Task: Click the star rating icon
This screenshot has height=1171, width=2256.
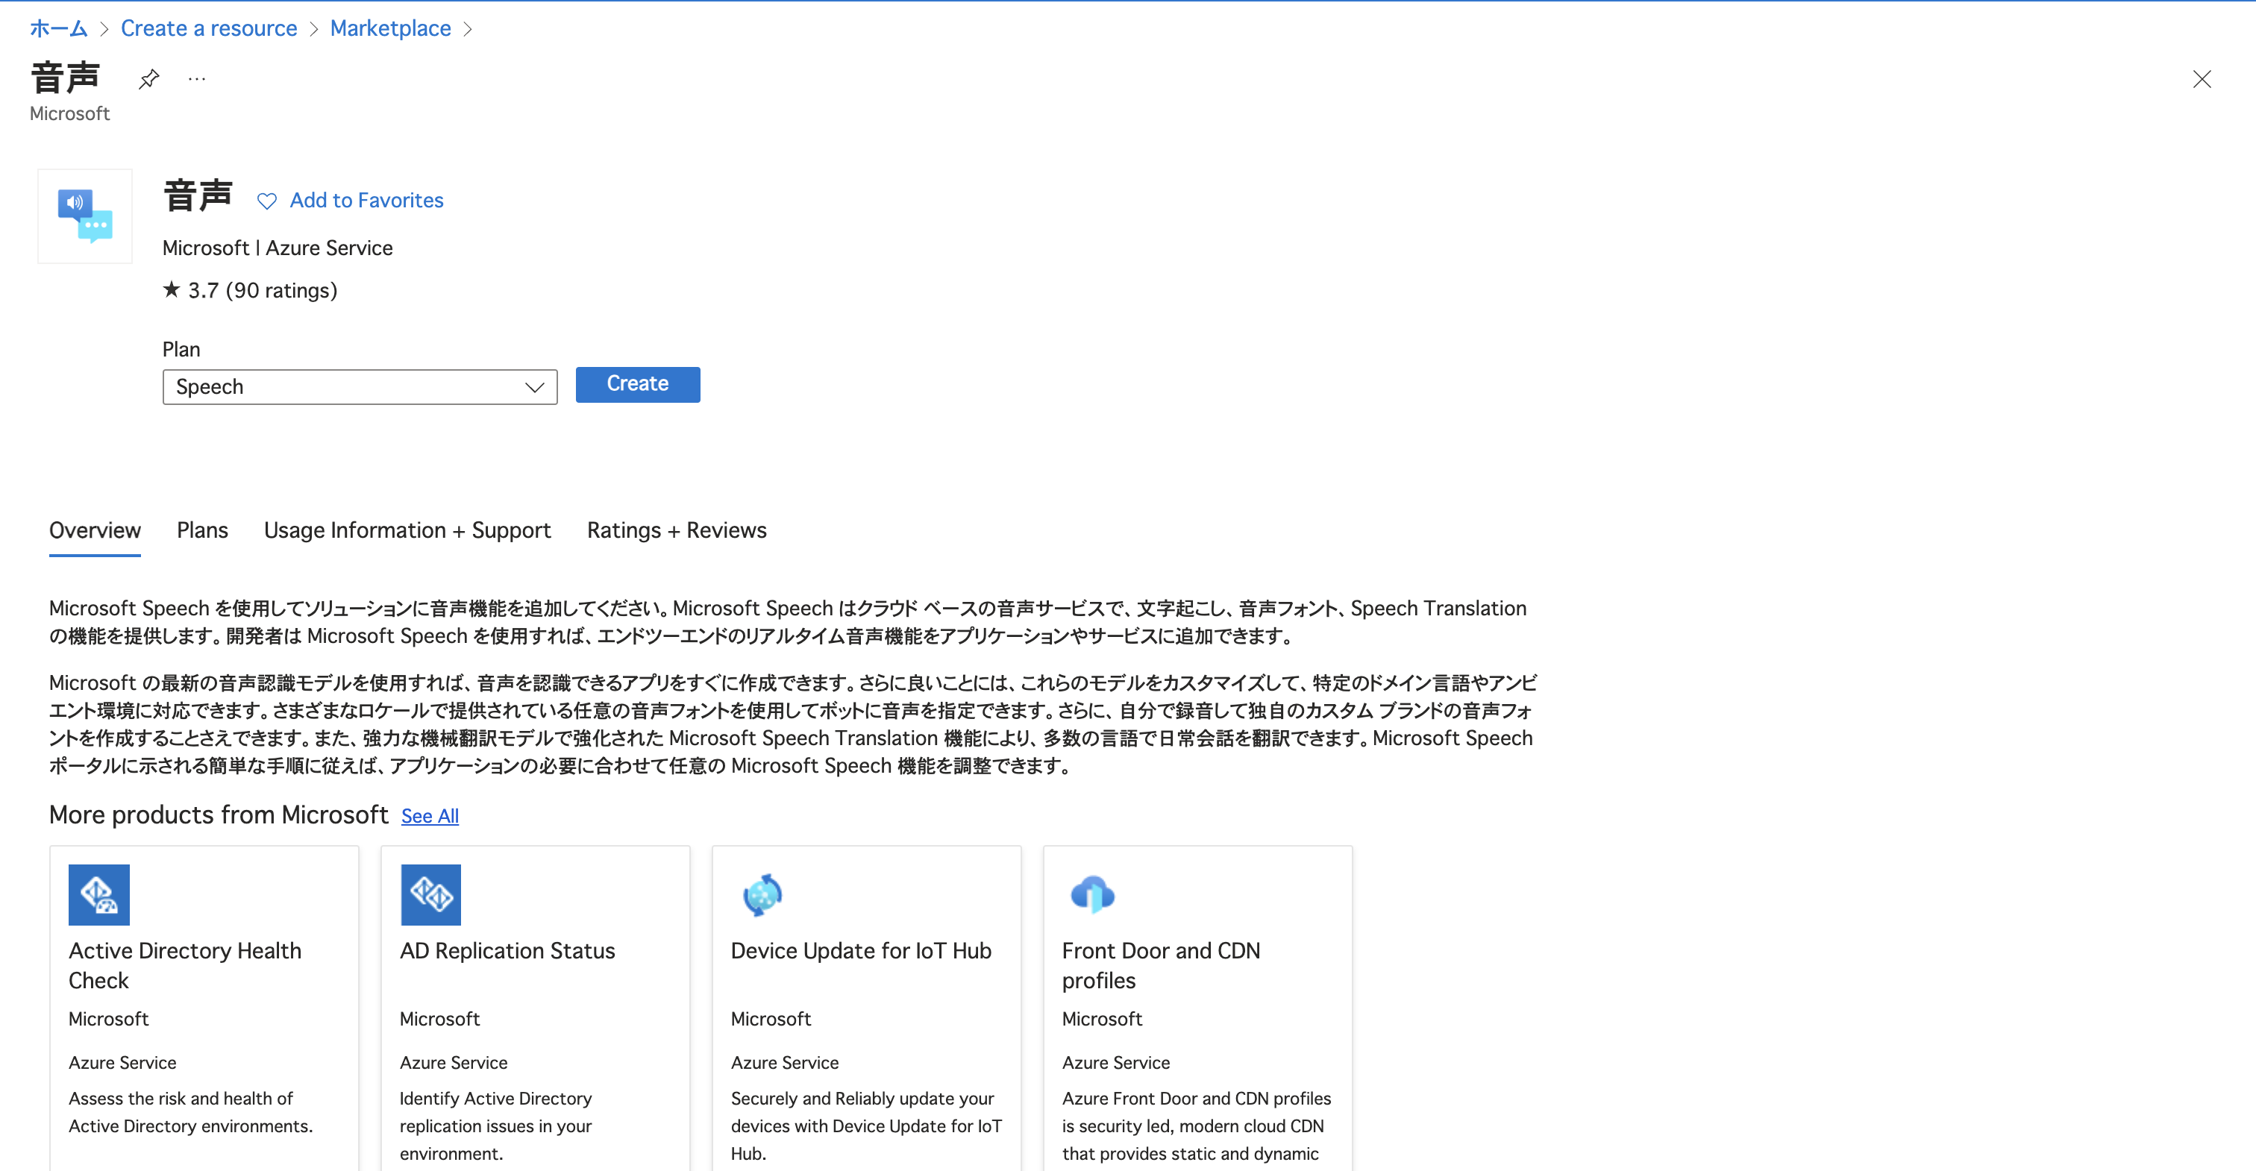Action: [x=172, y=289]
